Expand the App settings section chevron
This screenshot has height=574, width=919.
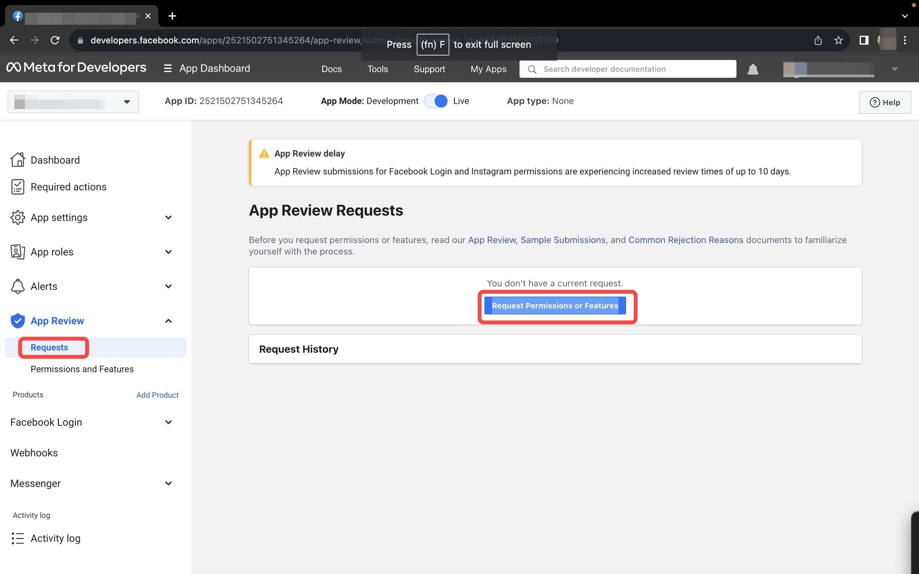[169, 218]
